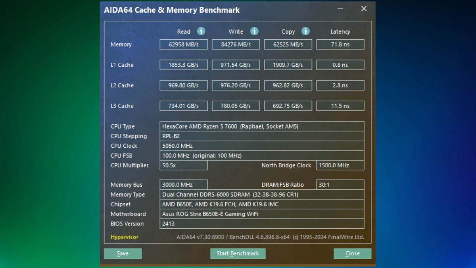
Task: Click the Memory Type label
Action: 128,195
